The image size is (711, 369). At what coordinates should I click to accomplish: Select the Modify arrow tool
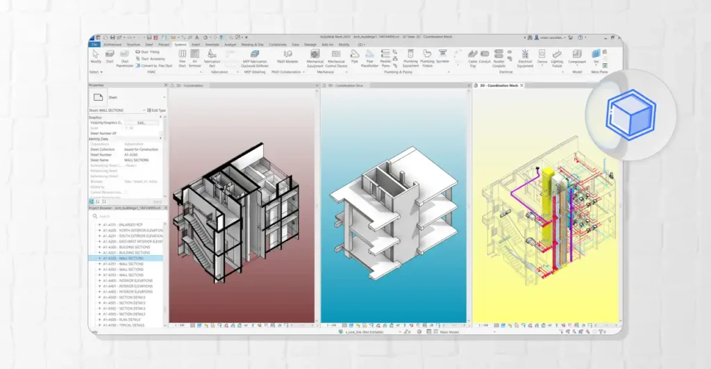tap(96, 56)
